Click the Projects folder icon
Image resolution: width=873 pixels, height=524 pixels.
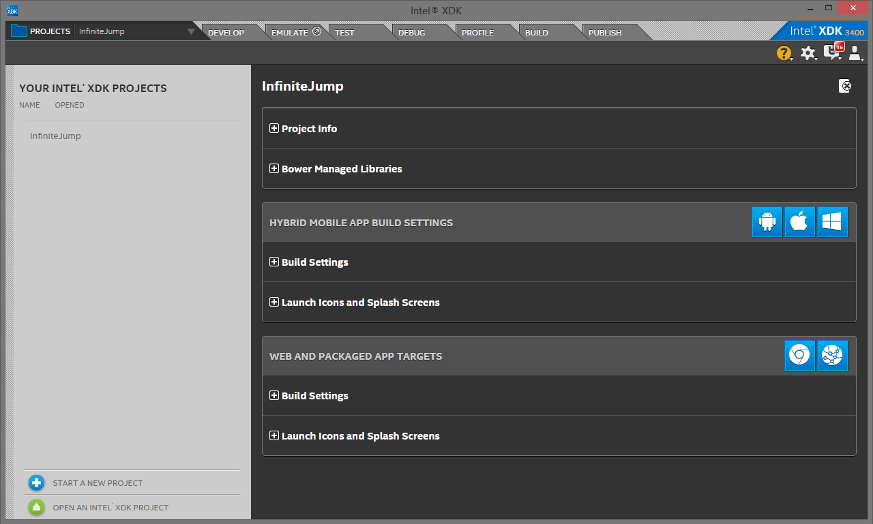[x=19, y=31]
